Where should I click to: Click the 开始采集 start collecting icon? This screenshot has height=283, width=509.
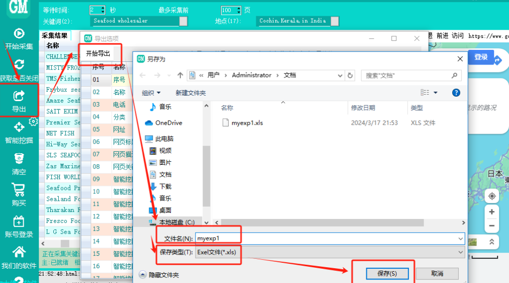(x=19, y=34)
